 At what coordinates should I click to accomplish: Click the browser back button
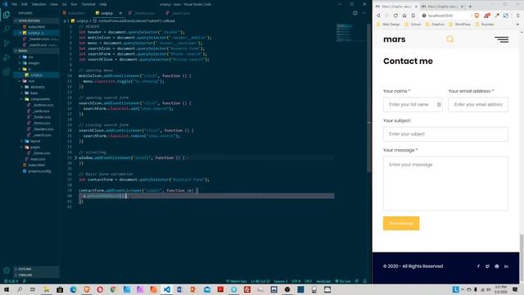378,16
